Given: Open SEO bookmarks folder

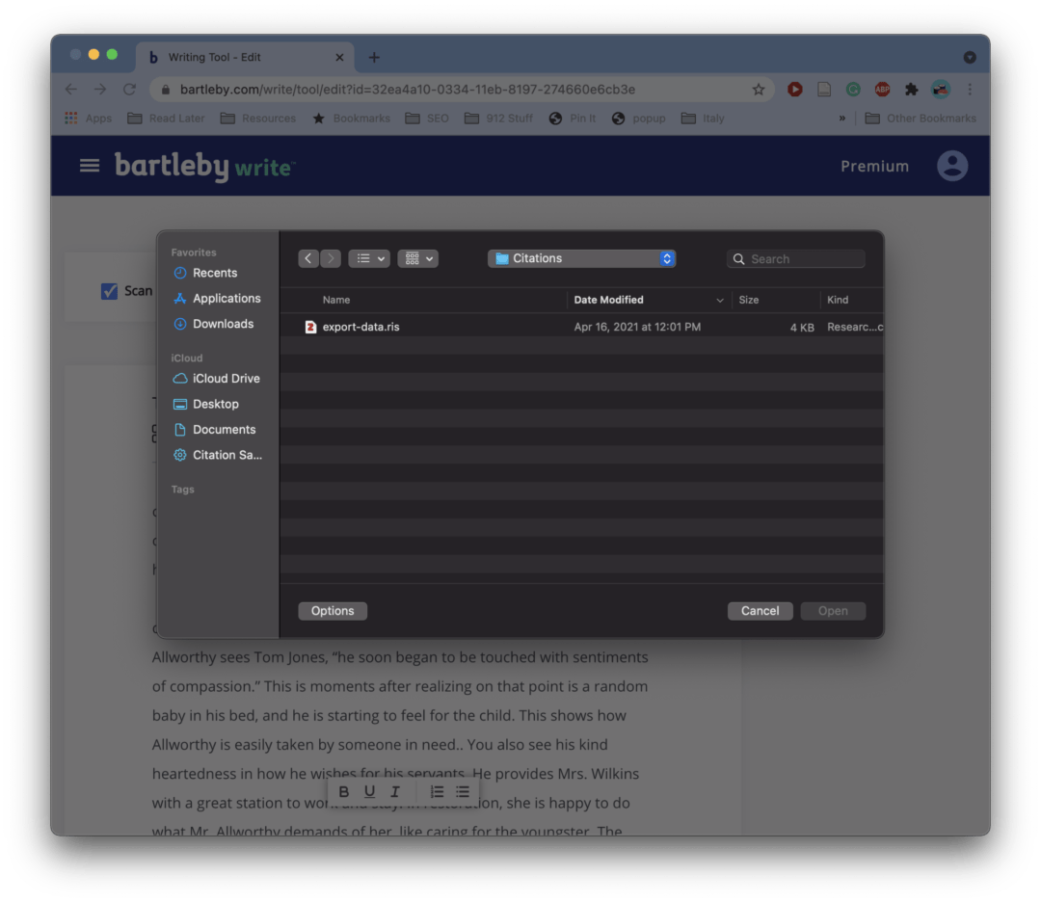Looking at the screenshot, I should point(427,119).
